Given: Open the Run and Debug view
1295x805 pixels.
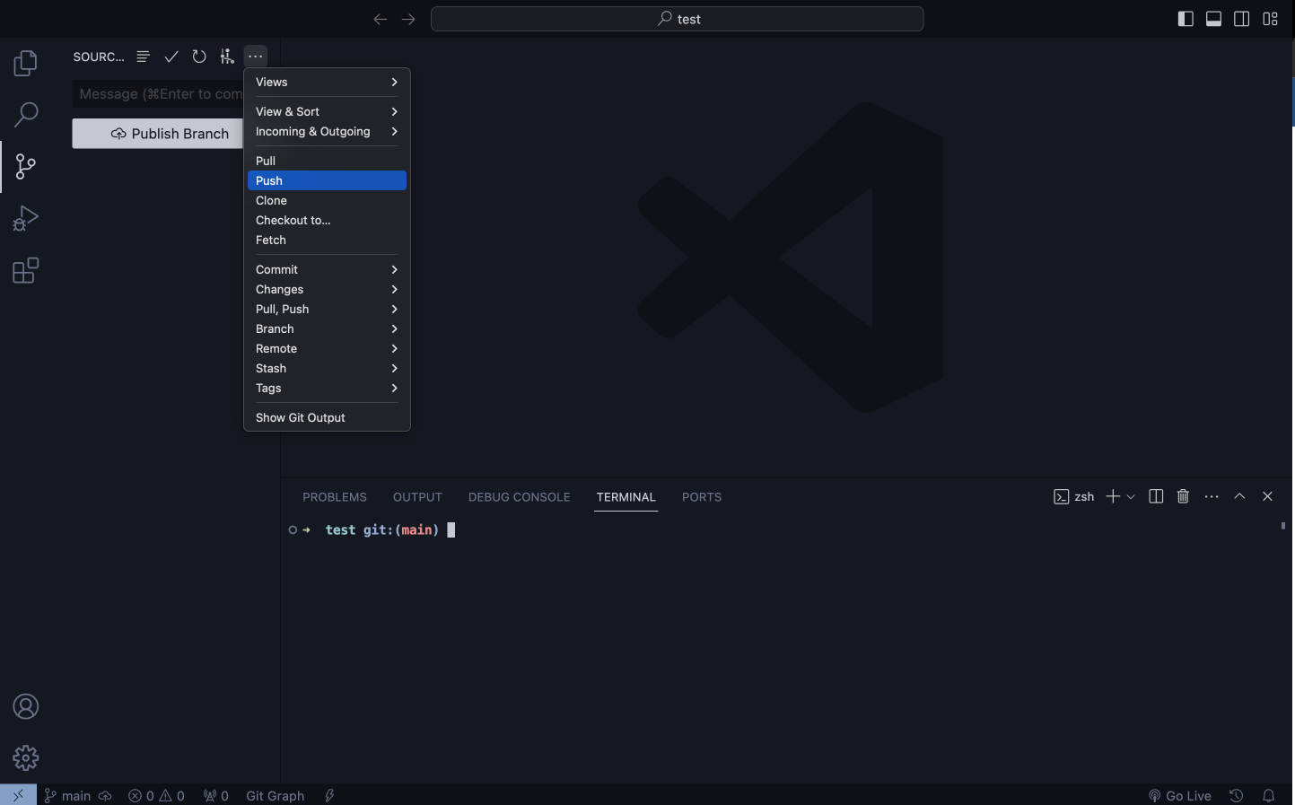Looking at the screenshot, I should [25, 217].
